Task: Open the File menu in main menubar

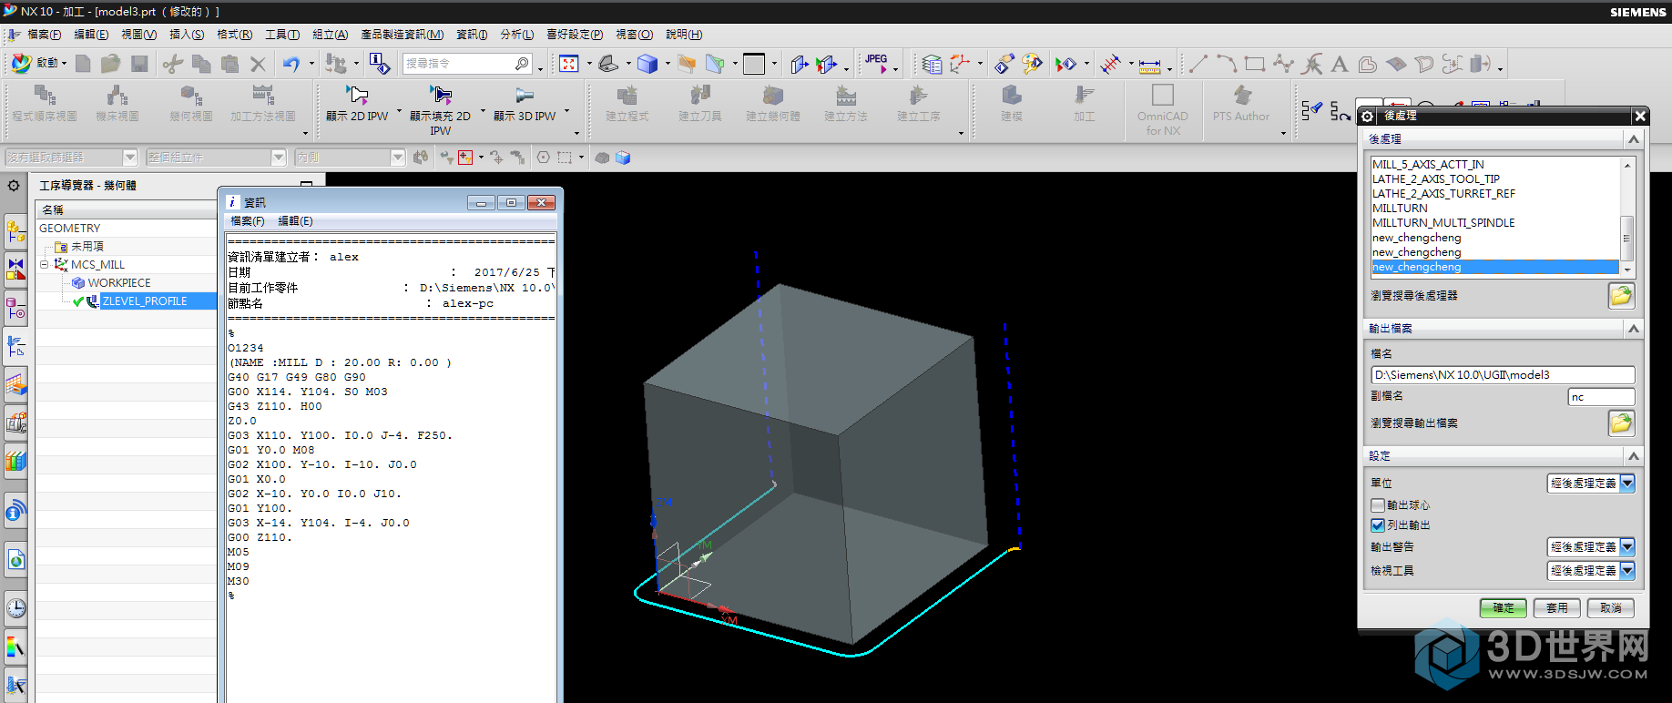Action: pos(45,35)
